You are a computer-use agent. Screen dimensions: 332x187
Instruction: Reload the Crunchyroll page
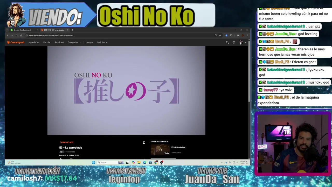tap(17, 35)
